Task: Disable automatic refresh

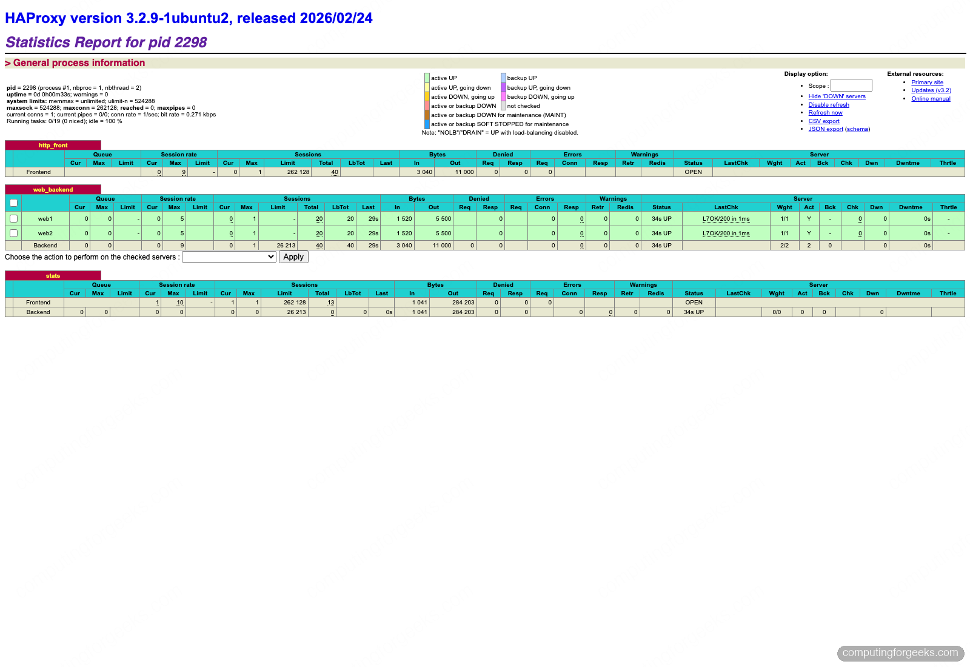Action: pos(829,104)
